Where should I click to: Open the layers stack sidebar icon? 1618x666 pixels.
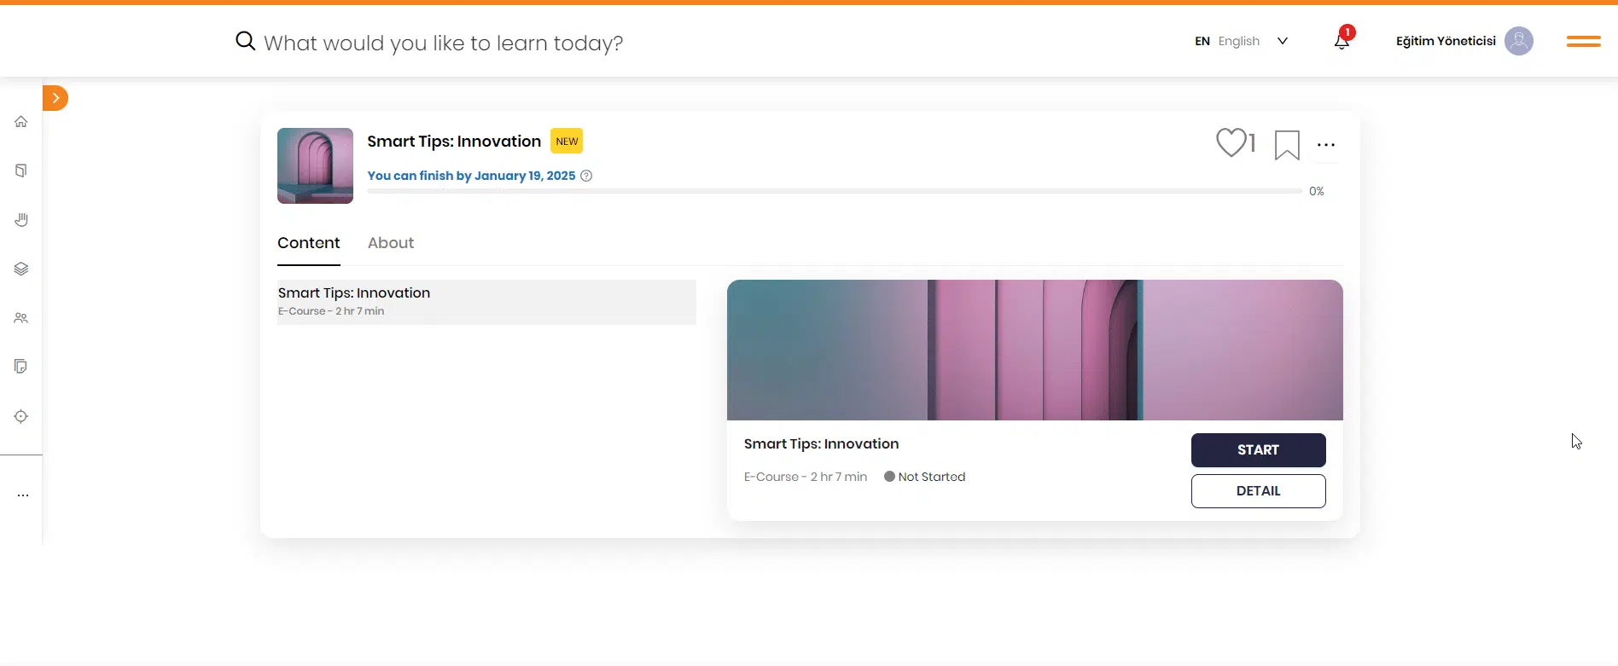21,269
